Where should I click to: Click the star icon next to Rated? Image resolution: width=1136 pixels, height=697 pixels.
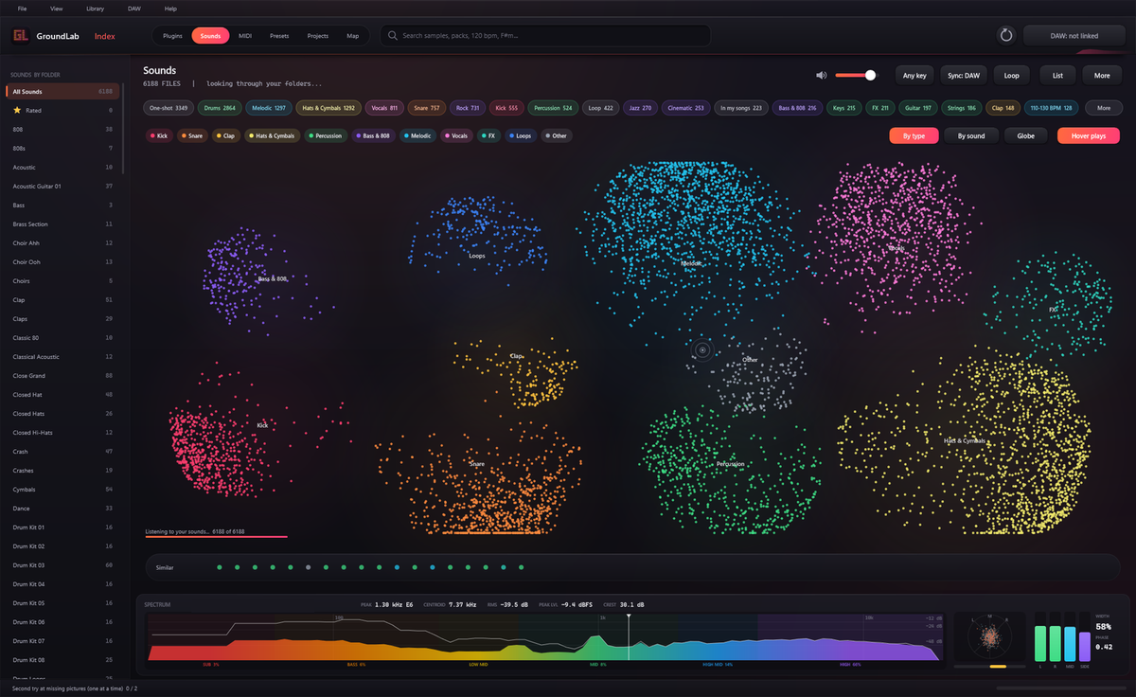pyautogui.click(x=17, y=111)
